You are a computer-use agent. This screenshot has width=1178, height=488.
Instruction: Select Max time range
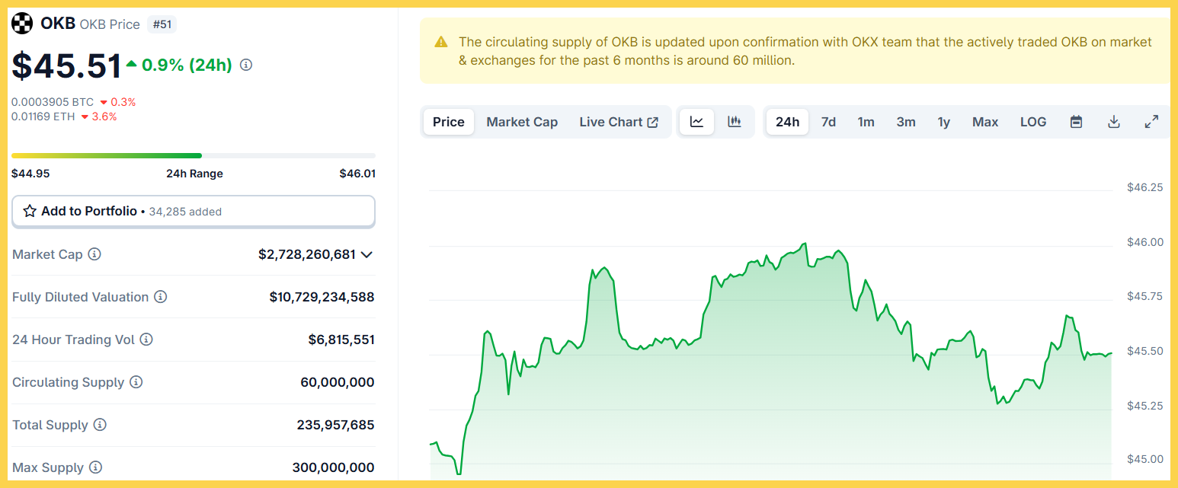[x=985, y=122]
